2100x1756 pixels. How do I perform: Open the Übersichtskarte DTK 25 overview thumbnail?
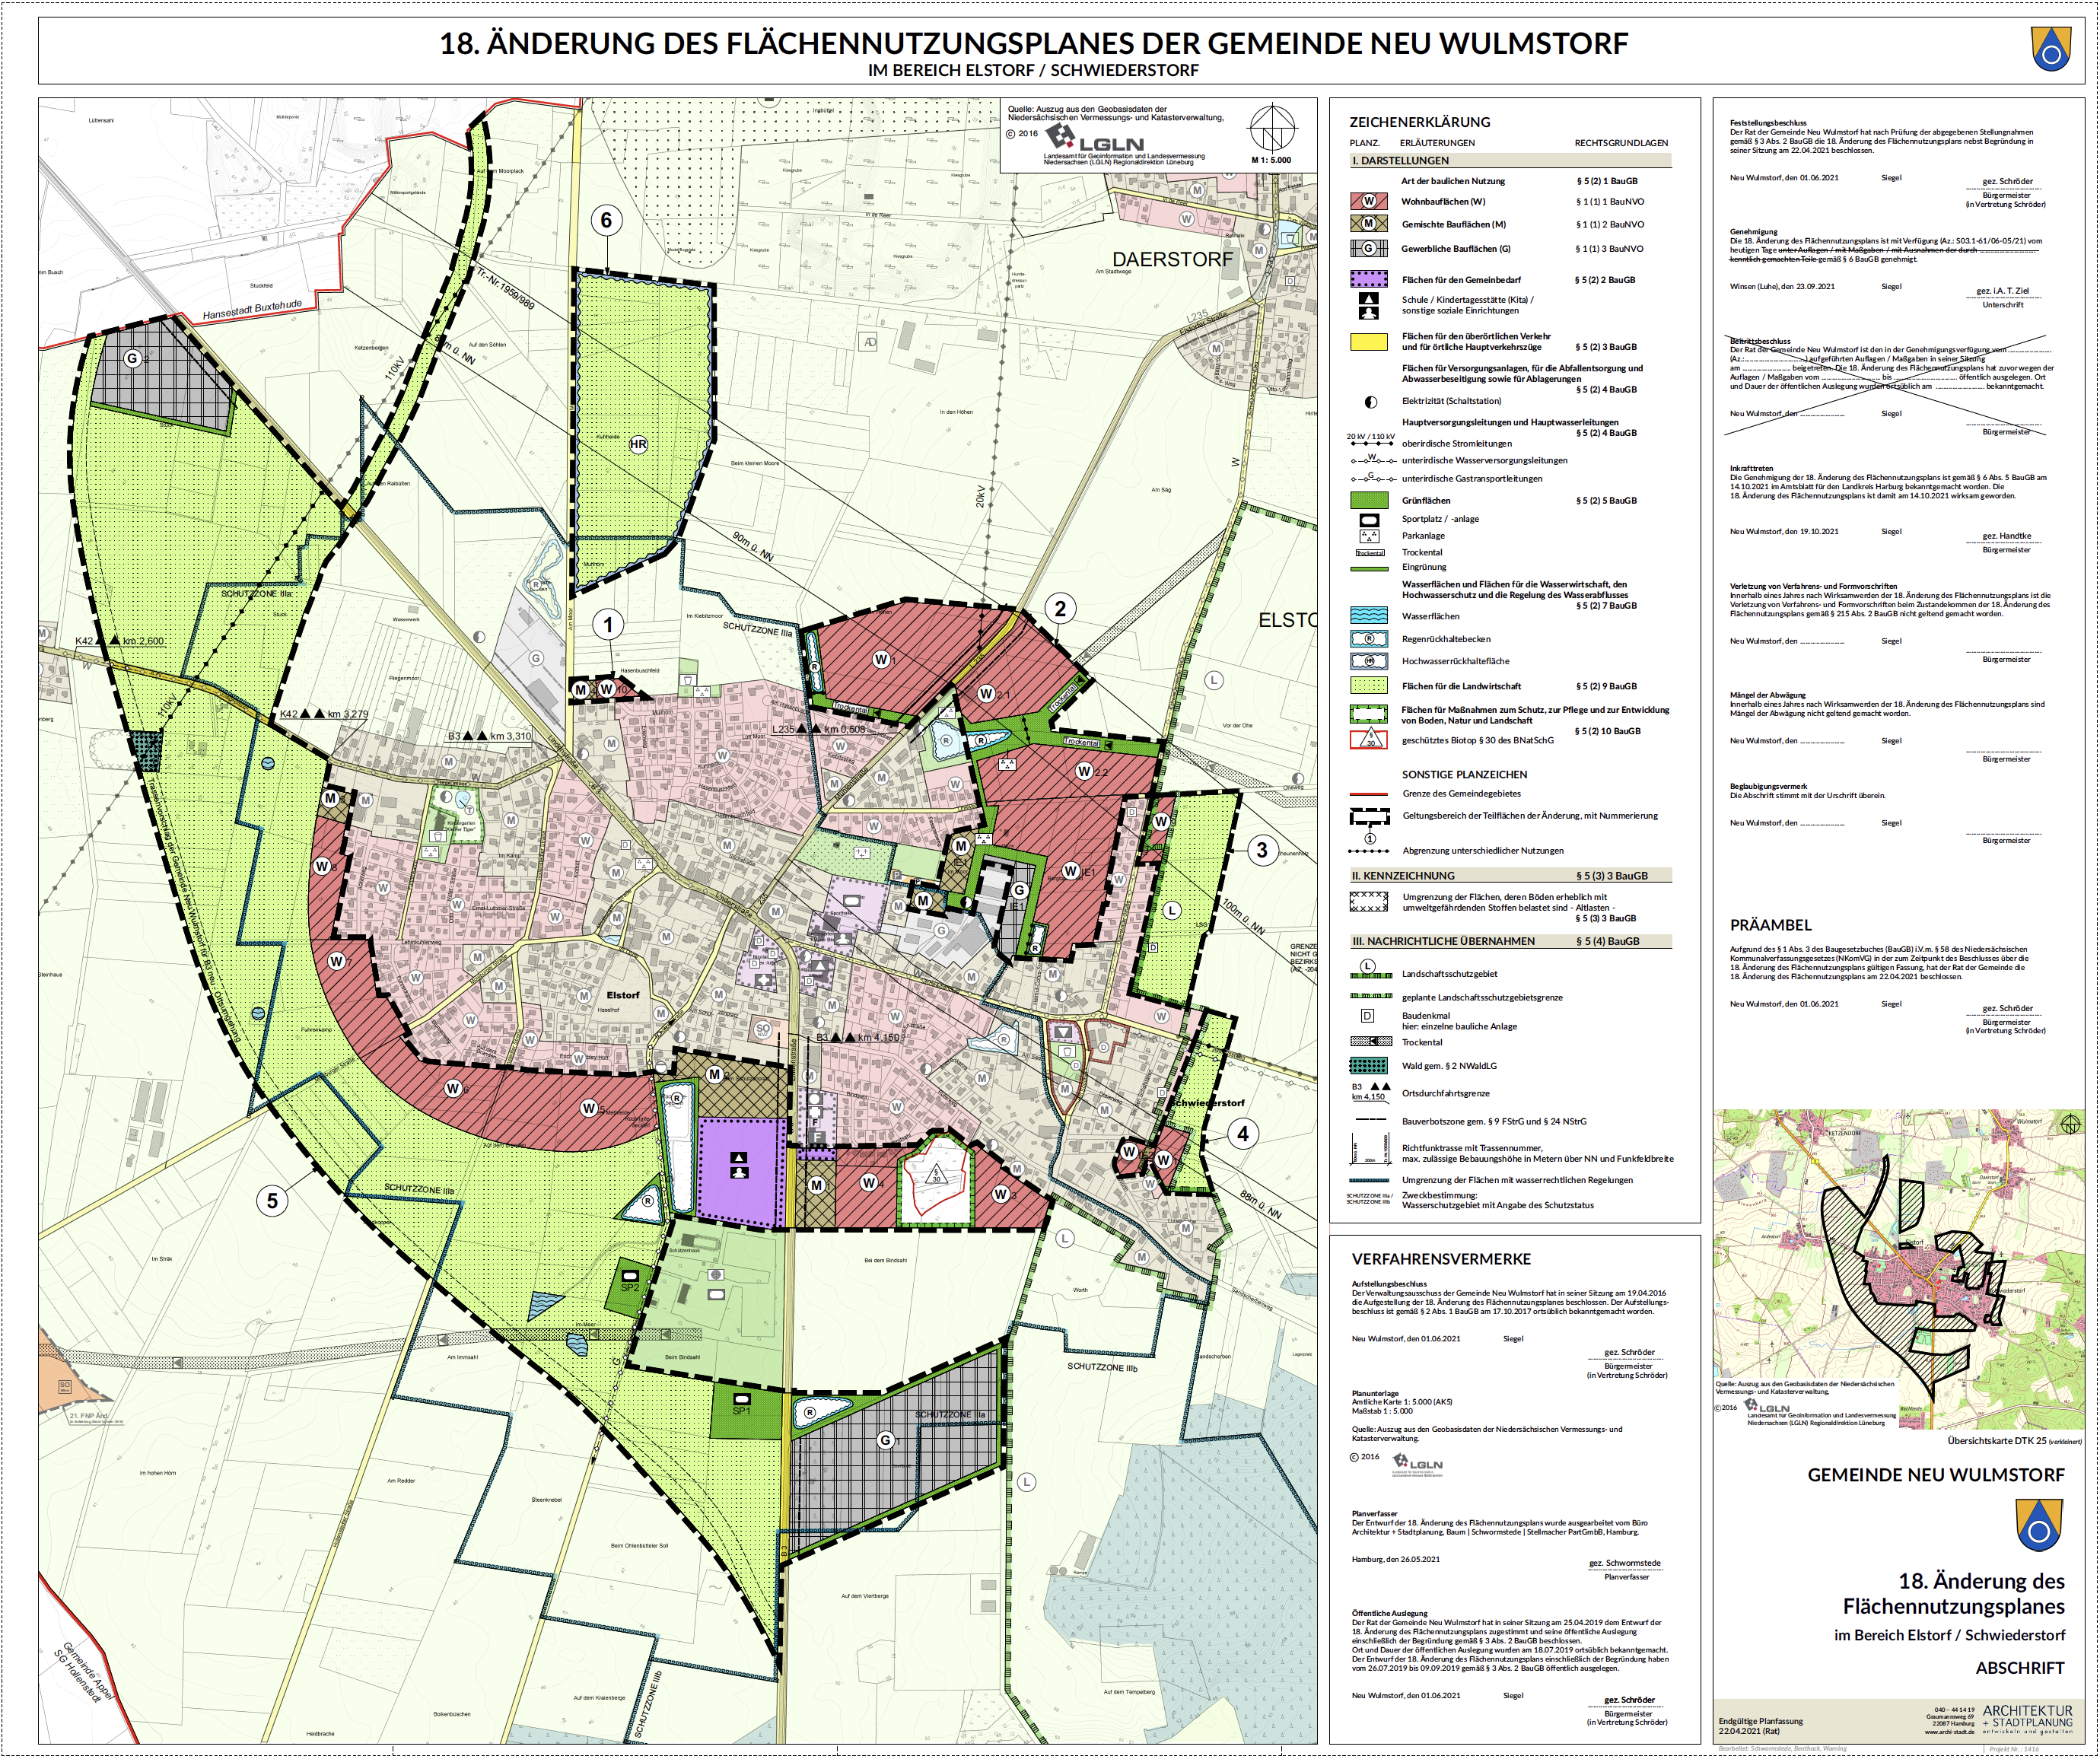point(1899,1270)
